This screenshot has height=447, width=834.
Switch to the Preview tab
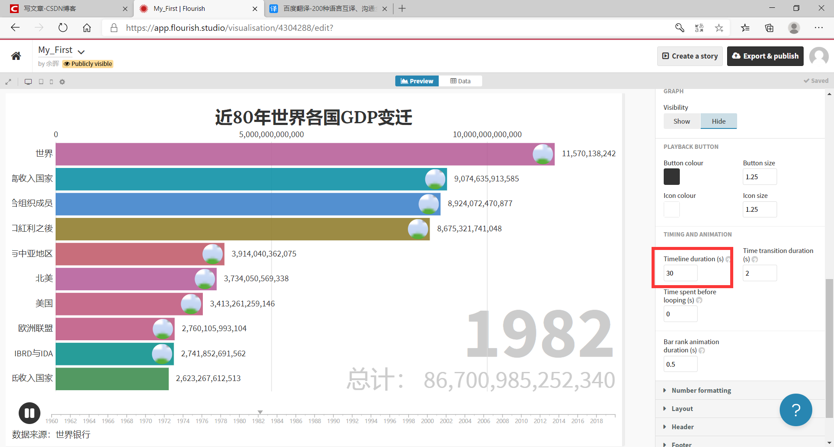pyautogui.click(x=417, y=81)
